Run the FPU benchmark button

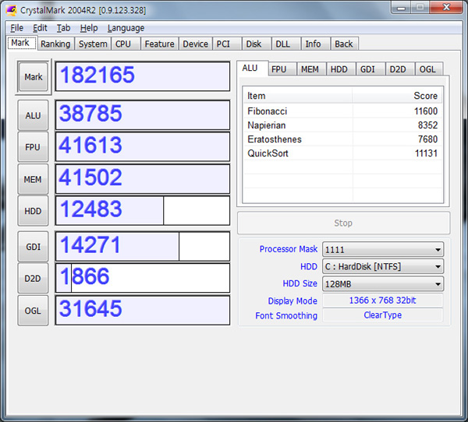[33, 147]
